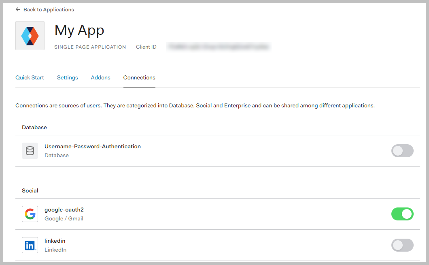Image resolution: width=429 pixels, height=265 pixels.
Task: Open the linkedin connection name
Action: pos(55,241)
